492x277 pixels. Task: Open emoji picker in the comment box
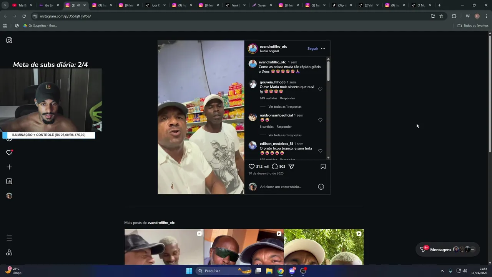coord(321,187)
